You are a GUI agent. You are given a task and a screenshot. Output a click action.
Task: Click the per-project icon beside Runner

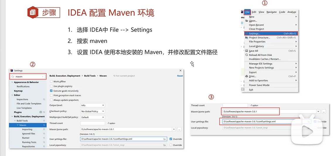(44, 138)
